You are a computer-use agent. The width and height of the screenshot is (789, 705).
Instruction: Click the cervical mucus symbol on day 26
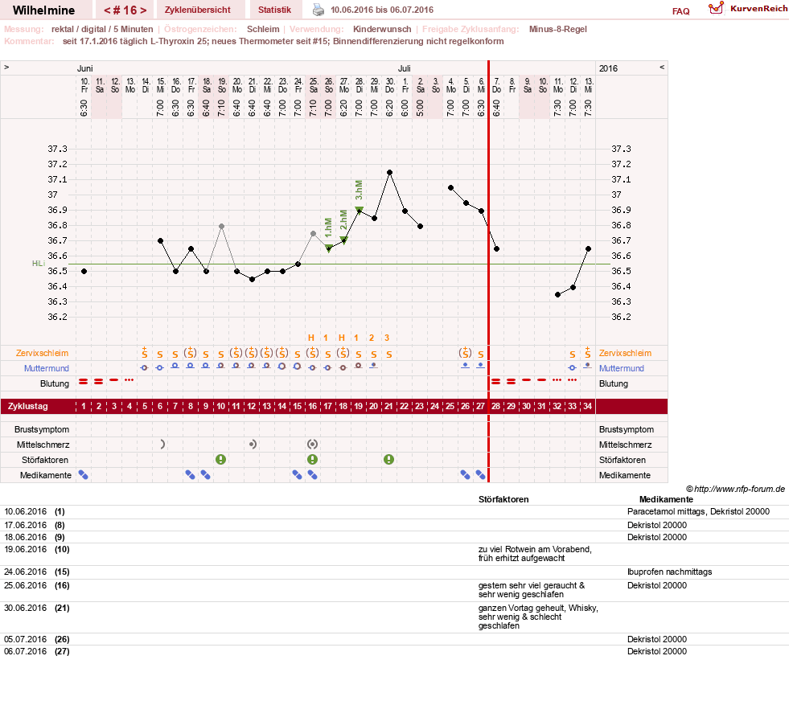(466, 352)
